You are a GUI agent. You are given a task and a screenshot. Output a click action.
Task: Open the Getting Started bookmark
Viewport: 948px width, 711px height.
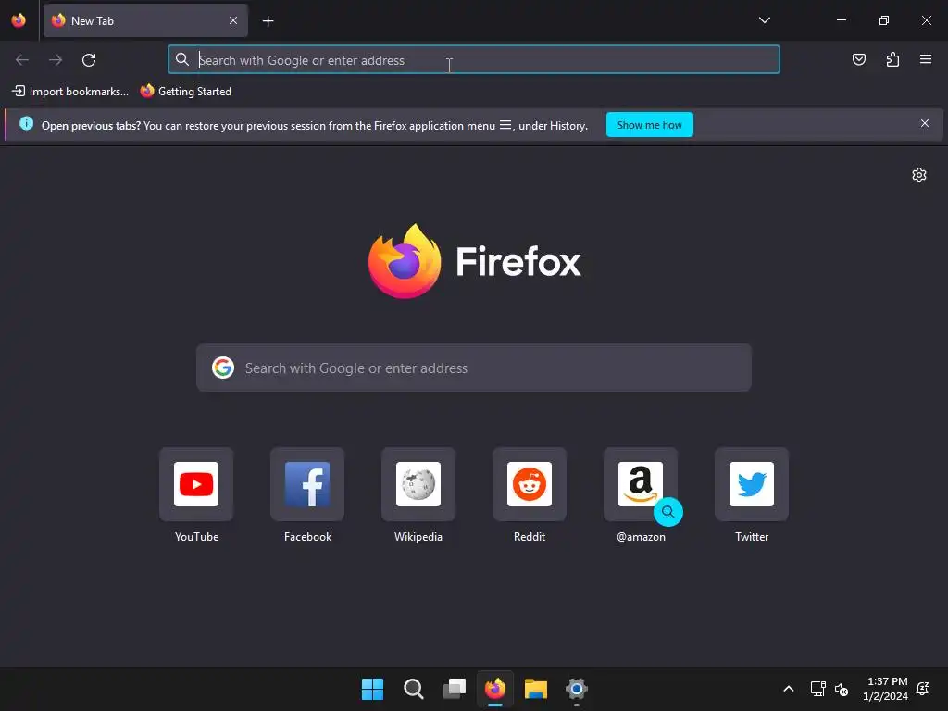coord(185,92)
